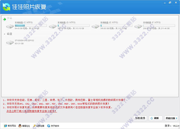This screenshot has width=180, height=129.
Task: Restore the window size
Action: [170, 2]
